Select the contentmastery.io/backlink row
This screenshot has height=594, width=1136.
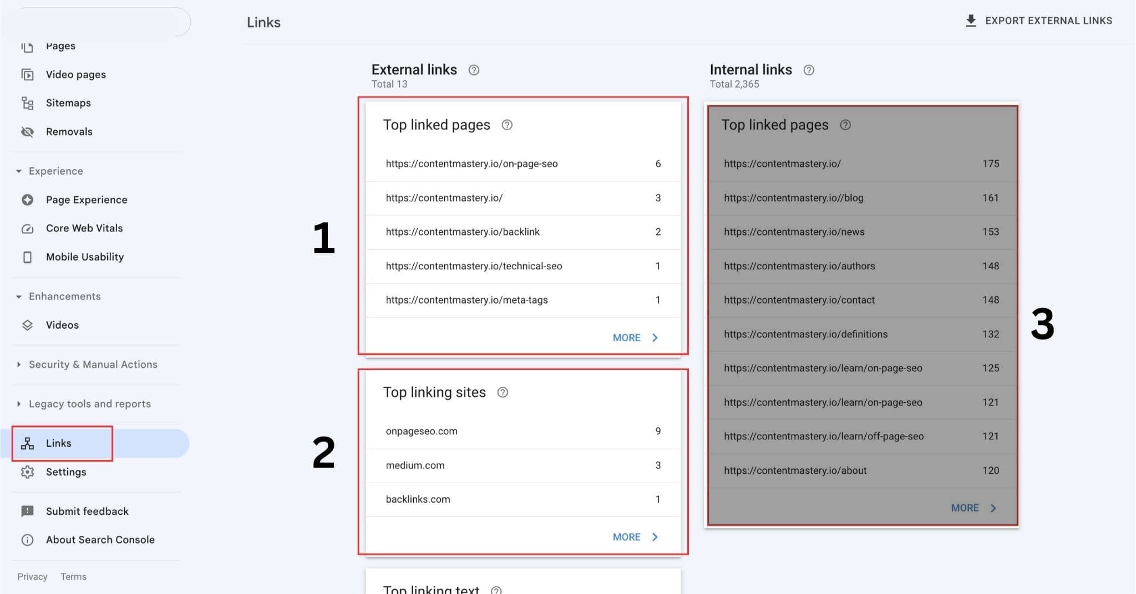tap(523, 232)
